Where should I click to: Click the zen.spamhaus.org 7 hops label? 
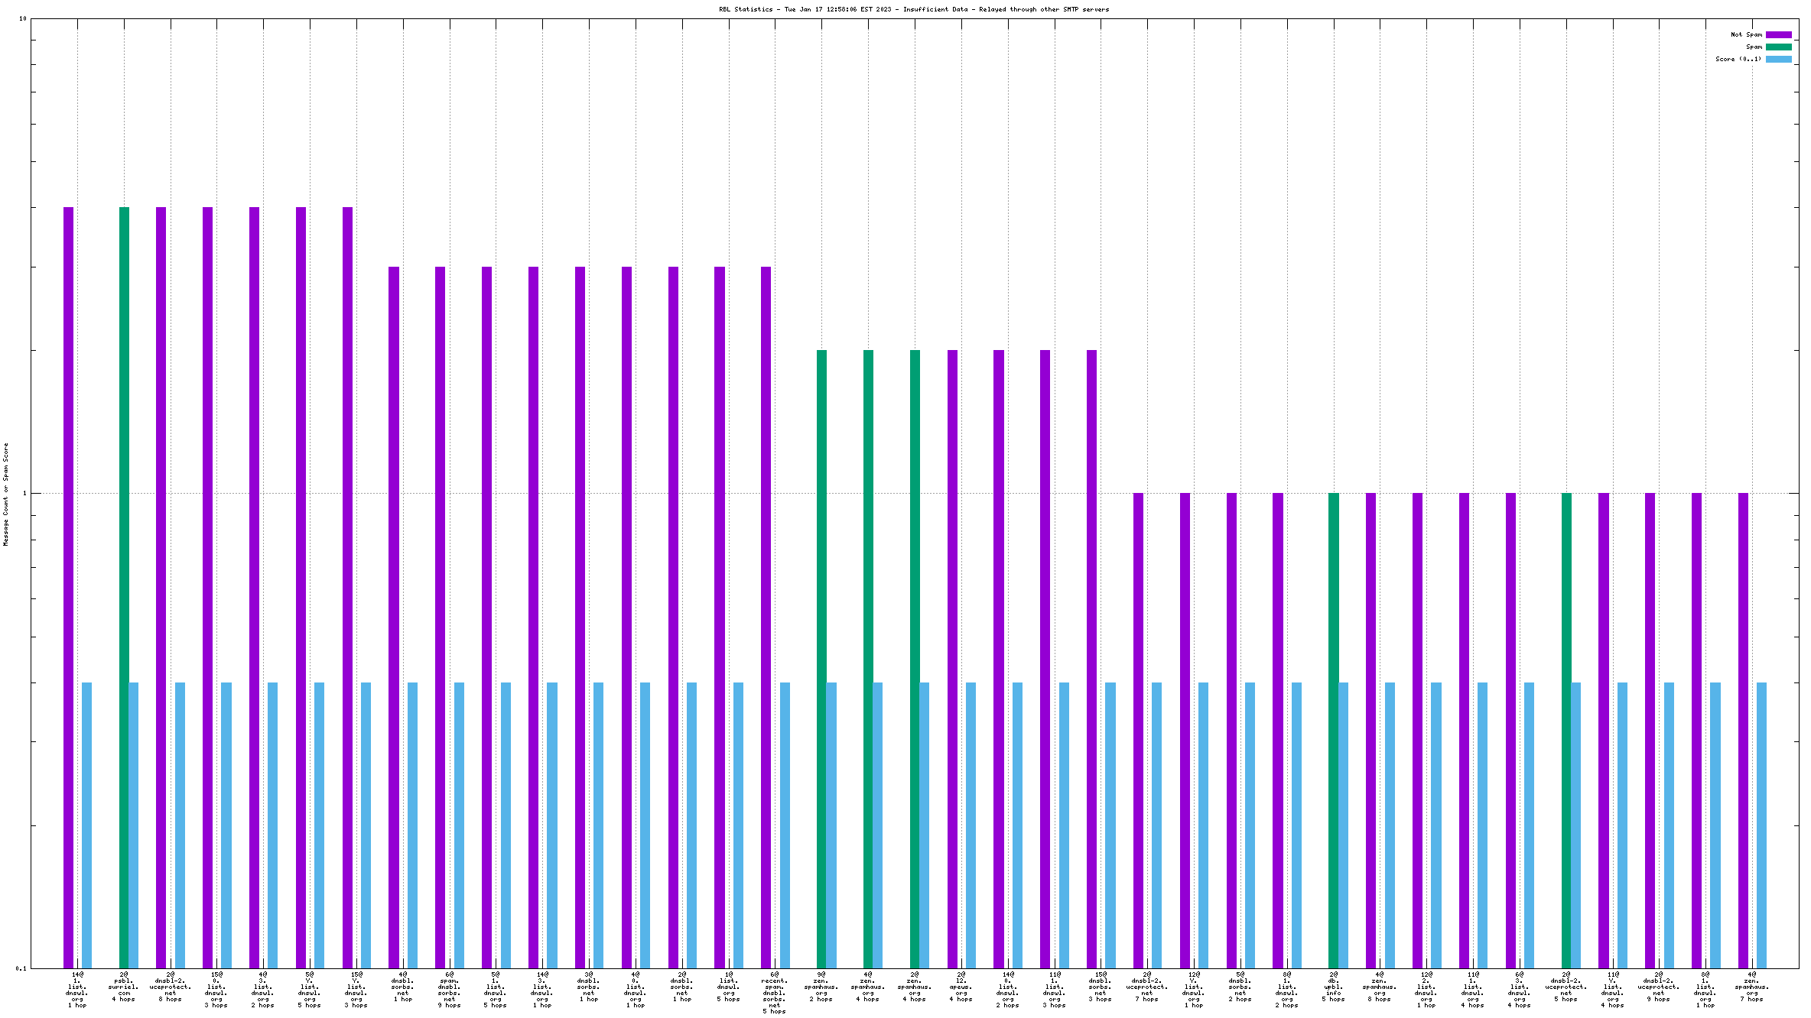point(1751,987)
